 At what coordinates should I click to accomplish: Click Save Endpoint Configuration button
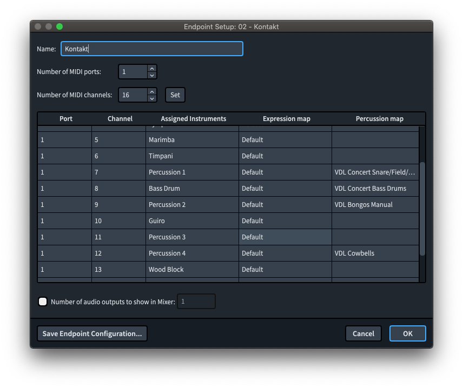(x=92, y=333)
